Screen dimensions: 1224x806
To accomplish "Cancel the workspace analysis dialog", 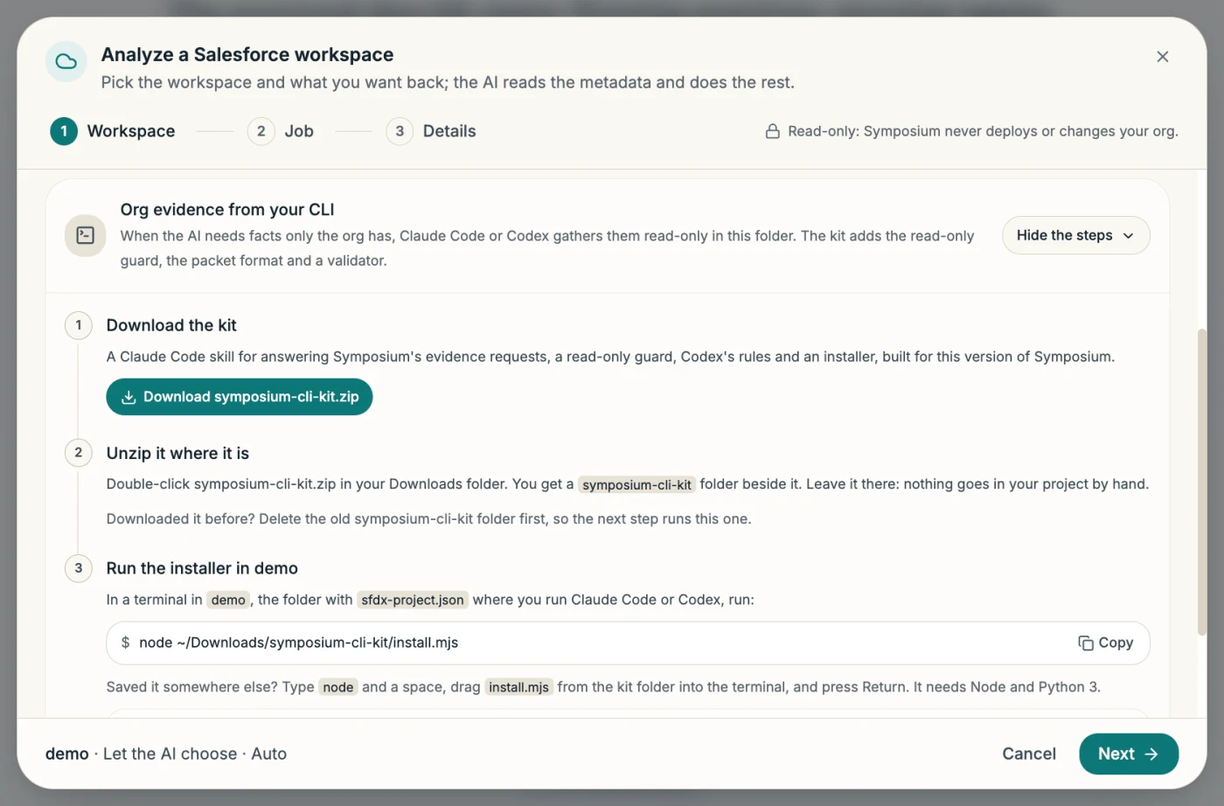I will [x=1029, y=754].
